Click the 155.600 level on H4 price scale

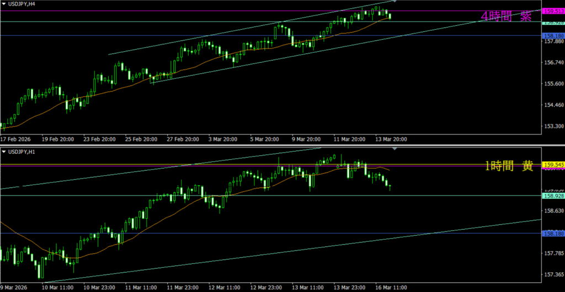click(x=553, y=84)
